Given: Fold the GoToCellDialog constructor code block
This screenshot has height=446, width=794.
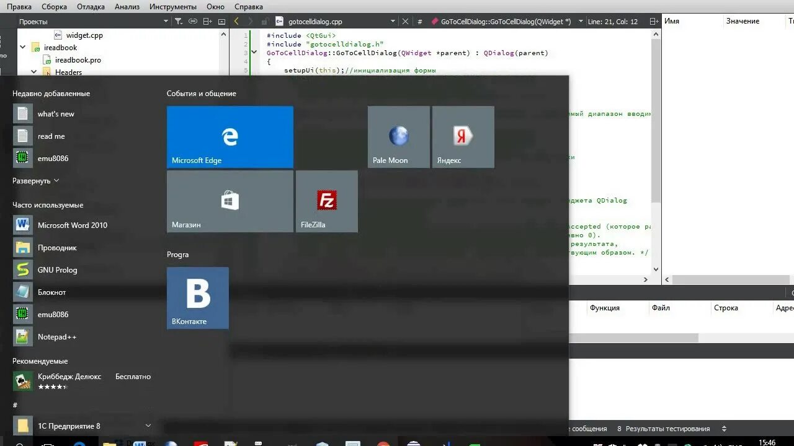Looking at the screenshot, I should [x=254, y=53].
